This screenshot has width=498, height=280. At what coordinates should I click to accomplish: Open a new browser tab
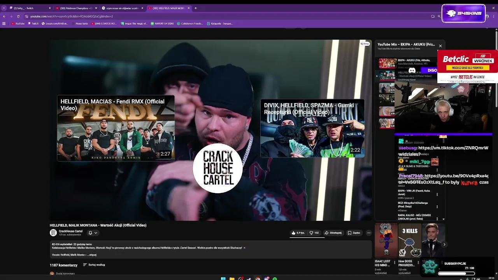tap(196, 8)
